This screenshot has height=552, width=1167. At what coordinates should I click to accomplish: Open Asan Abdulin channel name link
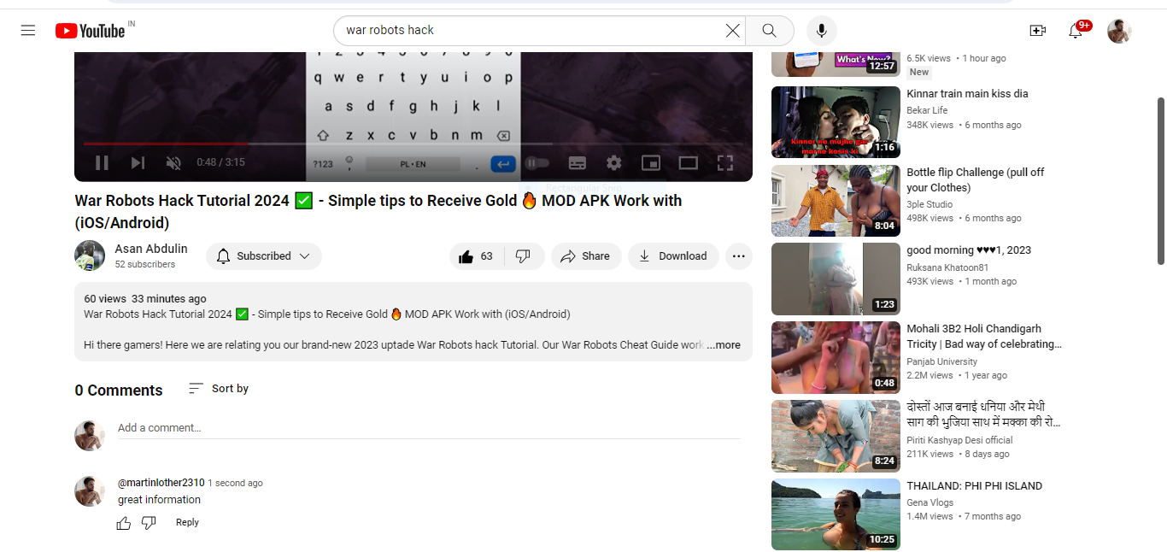tap(151, 249)
